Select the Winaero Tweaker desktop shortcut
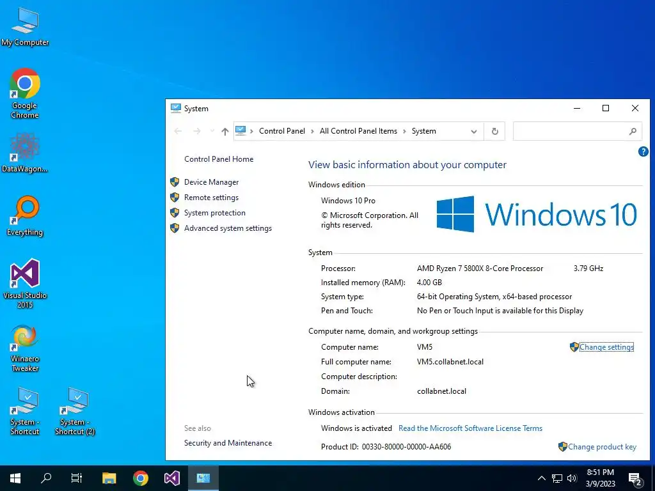Viewport: 655px width, 491px height. pyautogui.click(x=25, y=348)
